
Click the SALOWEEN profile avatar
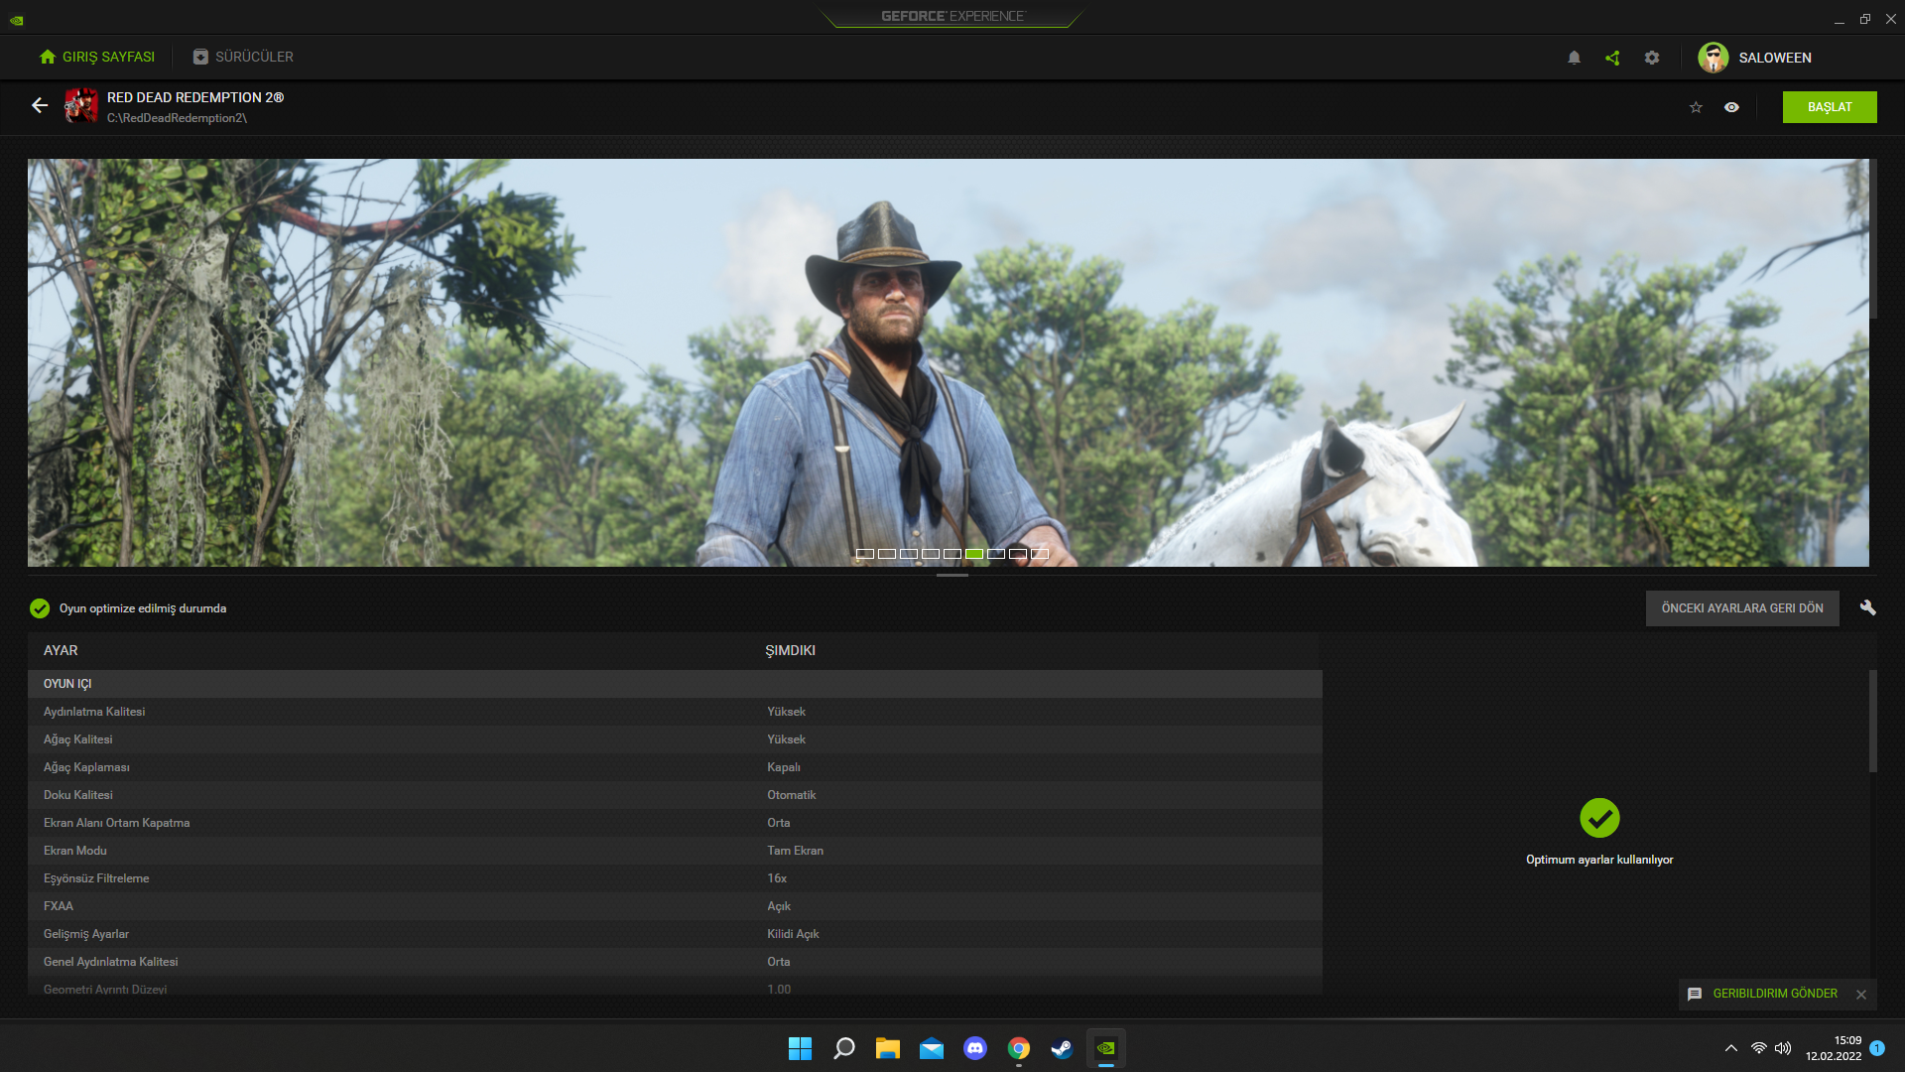tap(1713, 58)
